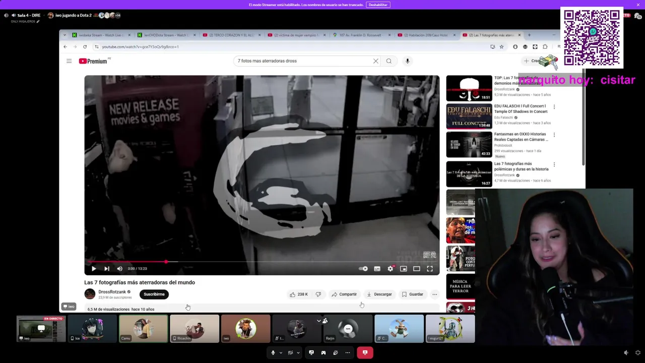Open EDU FALASCHI Full Concert thumbnail
Image resolution: width=645 pixels, height=363 pixels.
(x=469, y=116)
